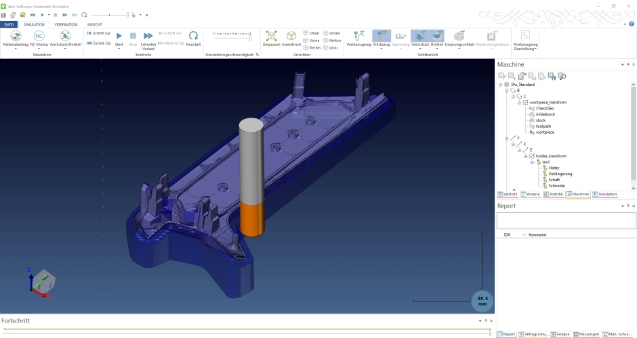This screenshot has width=637, height=338.
Task: Open the Satzliste panel tab
Action: coord(508,194)
